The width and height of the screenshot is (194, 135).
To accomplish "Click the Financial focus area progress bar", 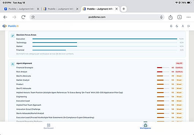I will 105,50.
